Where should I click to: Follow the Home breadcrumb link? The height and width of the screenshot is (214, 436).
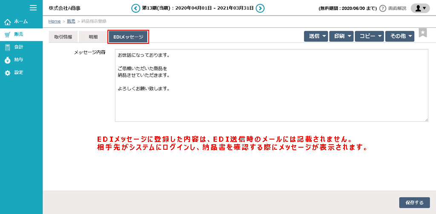pos(54,21)
